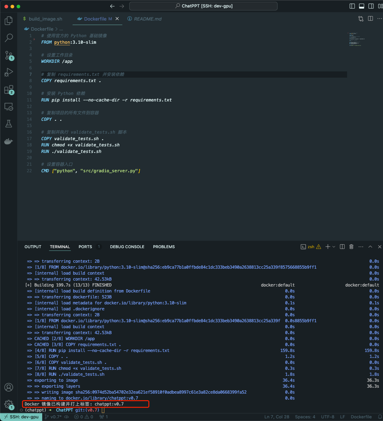Open notifications bell in status bar
Image resolution: width=383 pixels, height=421 pixels.
380,417
